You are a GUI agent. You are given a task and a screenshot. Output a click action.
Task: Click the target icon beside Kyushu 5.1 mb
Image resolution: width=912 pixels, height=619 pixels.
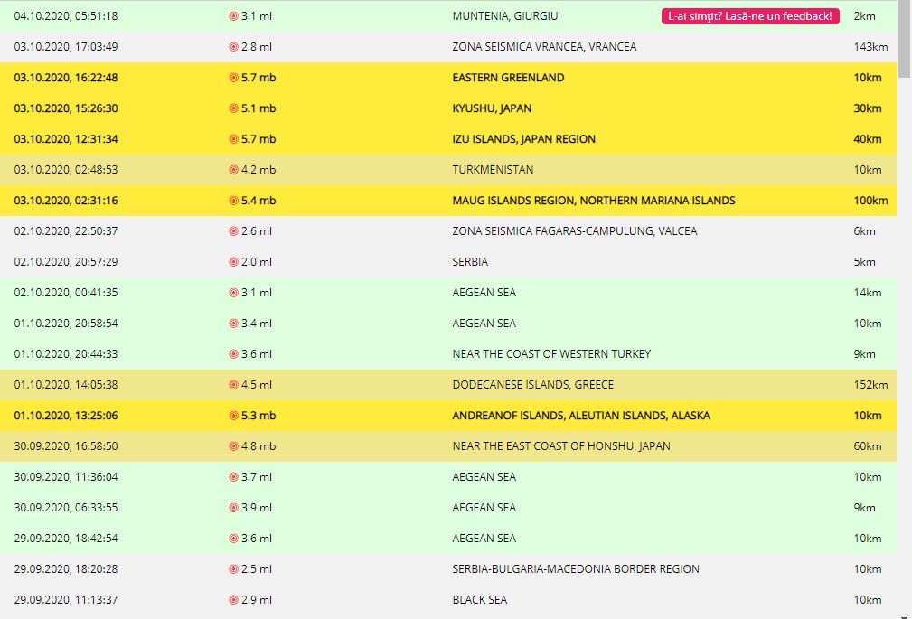tap(233, 108)
